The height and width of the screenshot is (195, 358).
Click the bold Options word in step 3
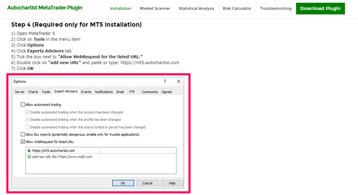(36, 45)
